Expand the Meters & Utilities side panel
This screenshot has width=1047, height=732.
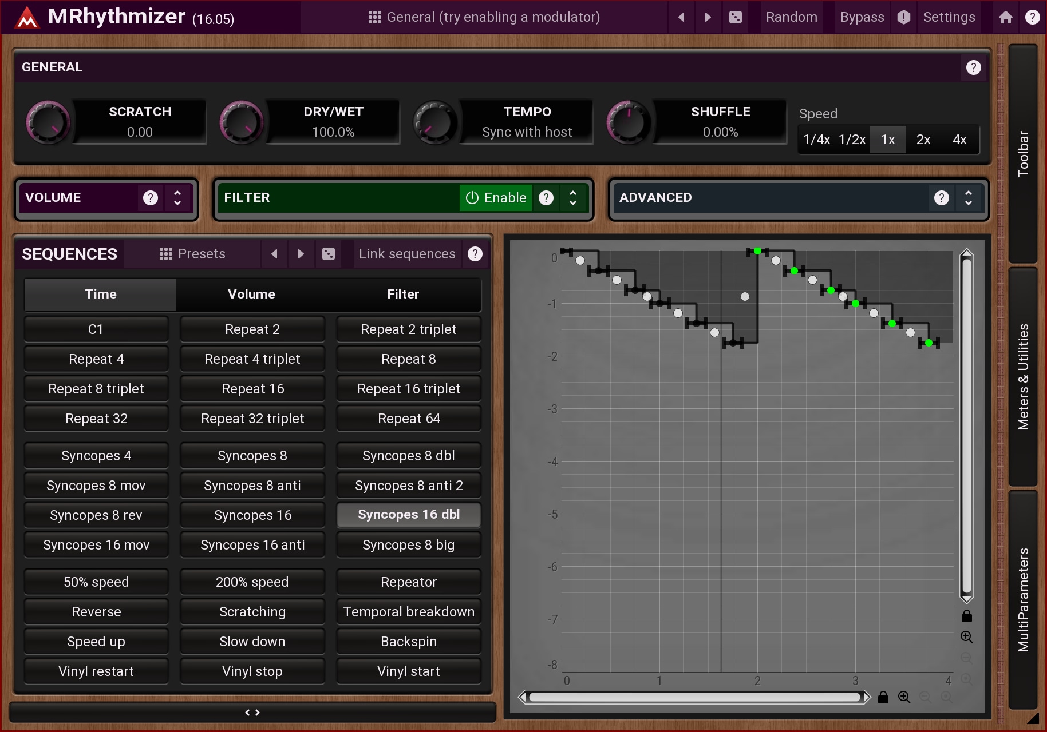(x=1023, y=377)
